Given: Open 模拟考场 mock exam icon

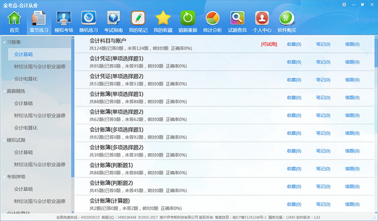Looking at the screenshot, I should 64,22.
